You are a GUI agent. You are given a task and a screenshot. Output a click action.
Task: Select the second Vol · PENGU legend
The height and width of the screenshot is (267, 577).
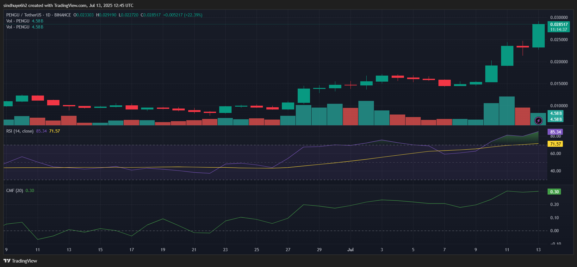pos(18,27)
